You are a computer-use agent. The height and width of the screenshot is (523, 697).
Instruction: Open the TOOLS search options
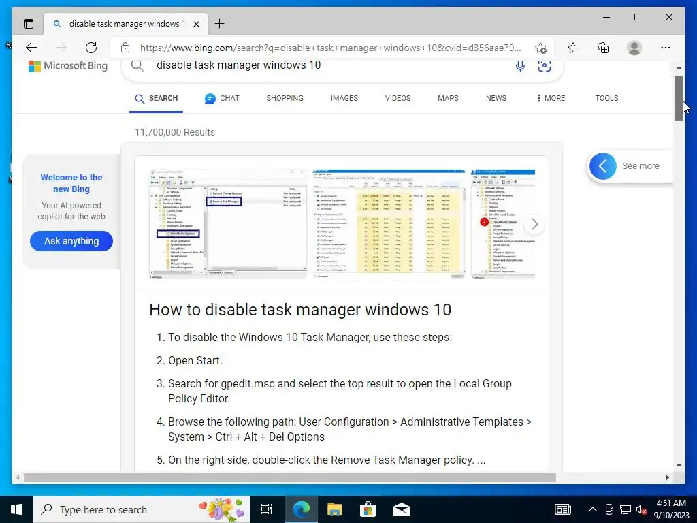(x=606, y=98)
